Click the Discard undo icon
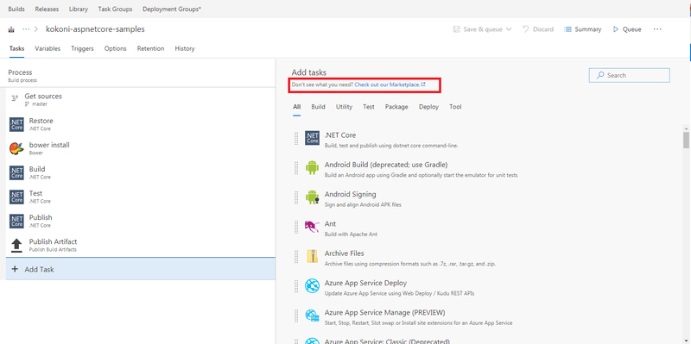This screenshot has height=344, width=691. (525, 29)
